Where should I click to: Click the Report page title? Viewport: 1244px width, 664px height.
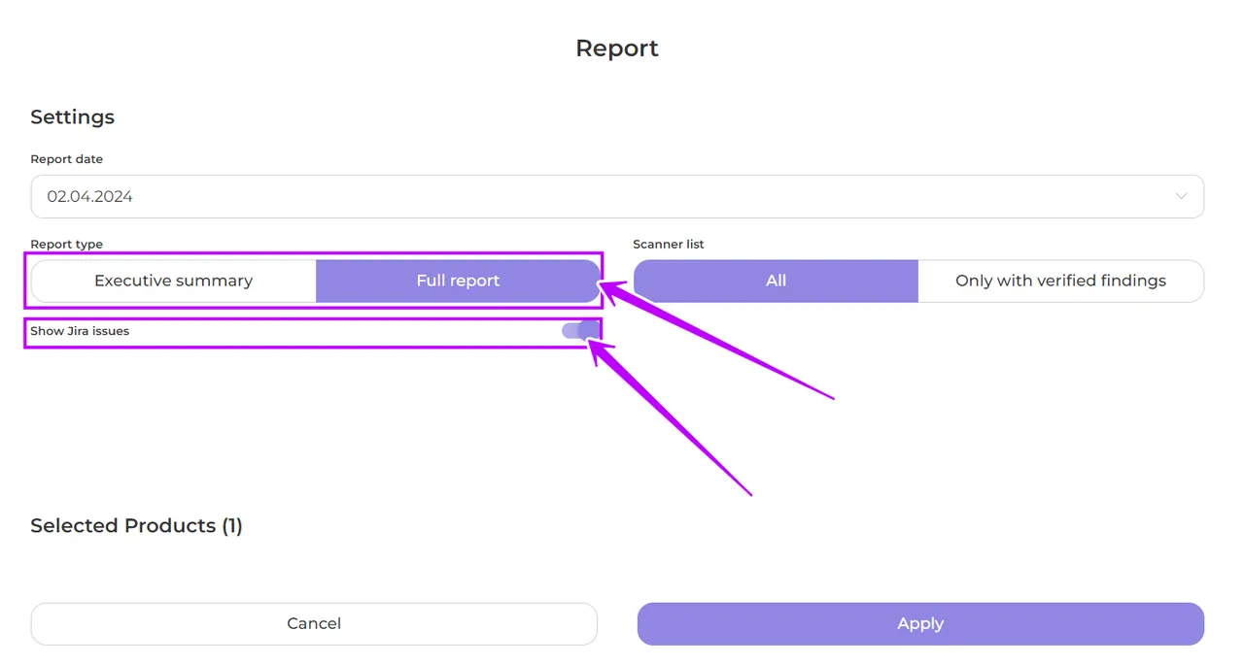tap(617, 49)
